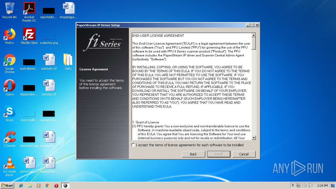Viewport: 336px width, 189px height.
Task: Launch FileZilla Client shortcut
Action: (x=29, y=36)
